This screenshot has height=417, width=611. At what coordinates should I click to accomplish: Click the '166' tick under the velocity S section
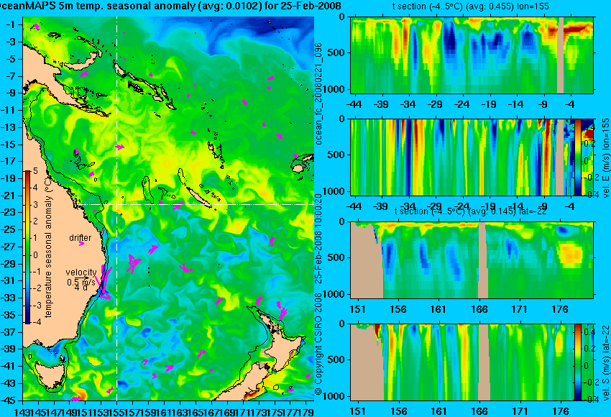479,411
